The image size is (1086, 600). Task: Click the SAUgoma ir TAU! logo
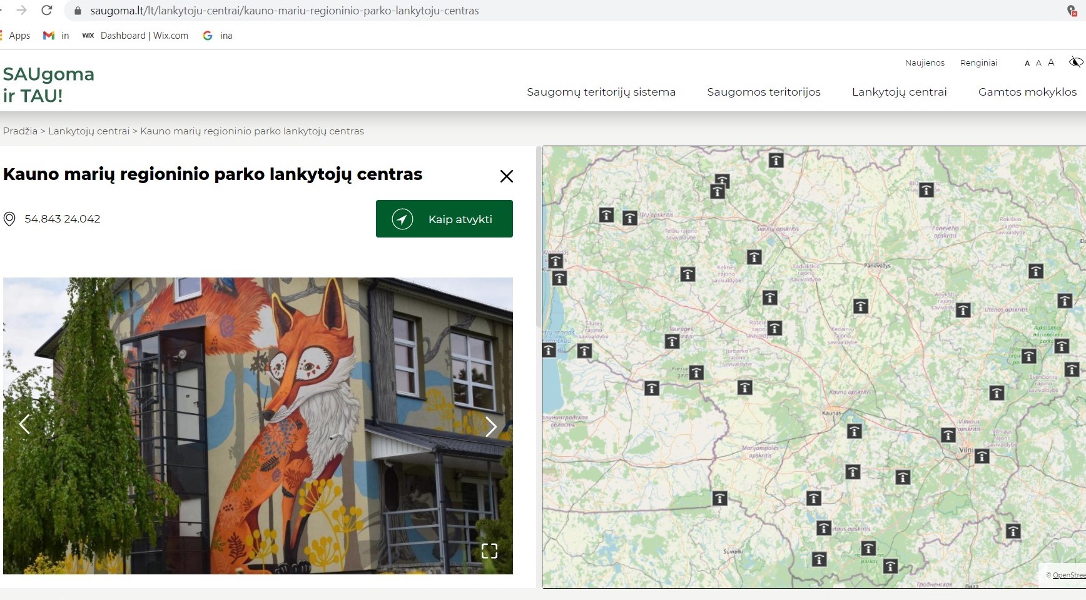click(x=48, y=84)
